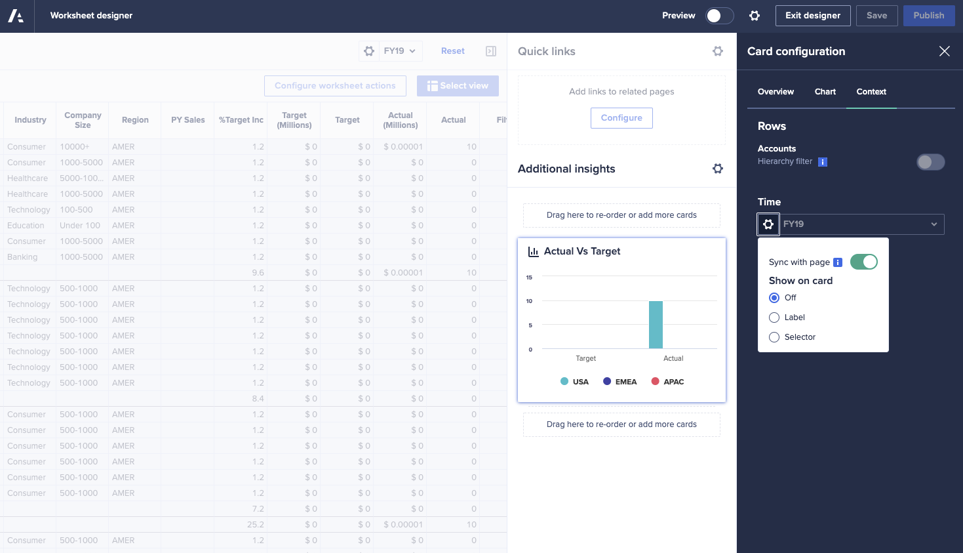Open designer settings gear in top bar

pyautogui.click(x=755, y=16)
